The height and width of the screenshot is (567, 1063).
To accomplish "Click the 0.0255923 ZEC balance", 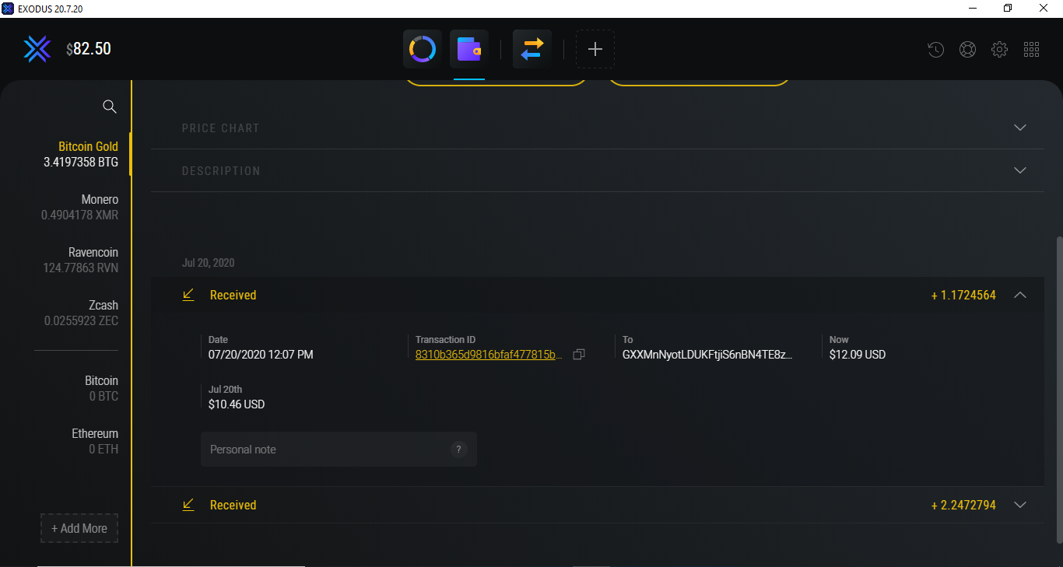I will pyautogui.click(x=81, y=320).
